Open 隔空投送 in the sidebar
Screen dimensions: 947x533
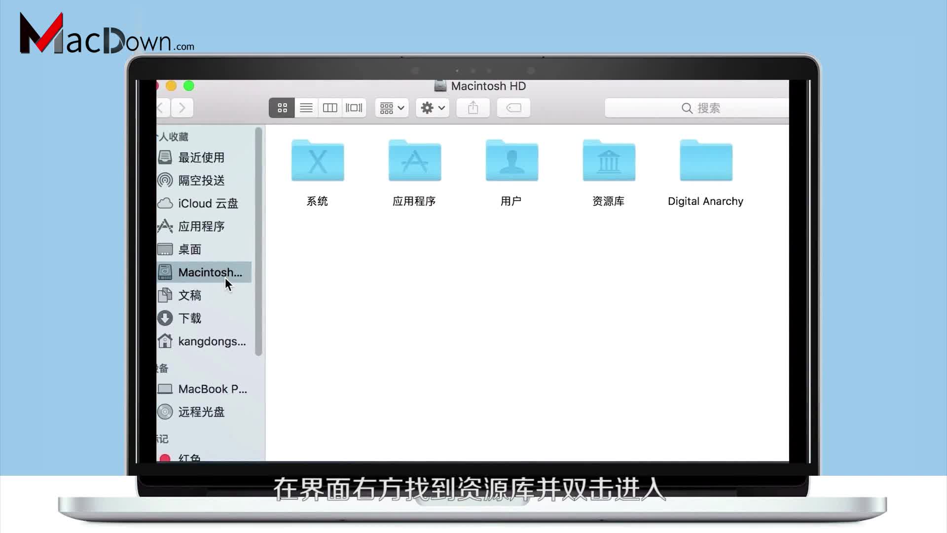[201, 180]
